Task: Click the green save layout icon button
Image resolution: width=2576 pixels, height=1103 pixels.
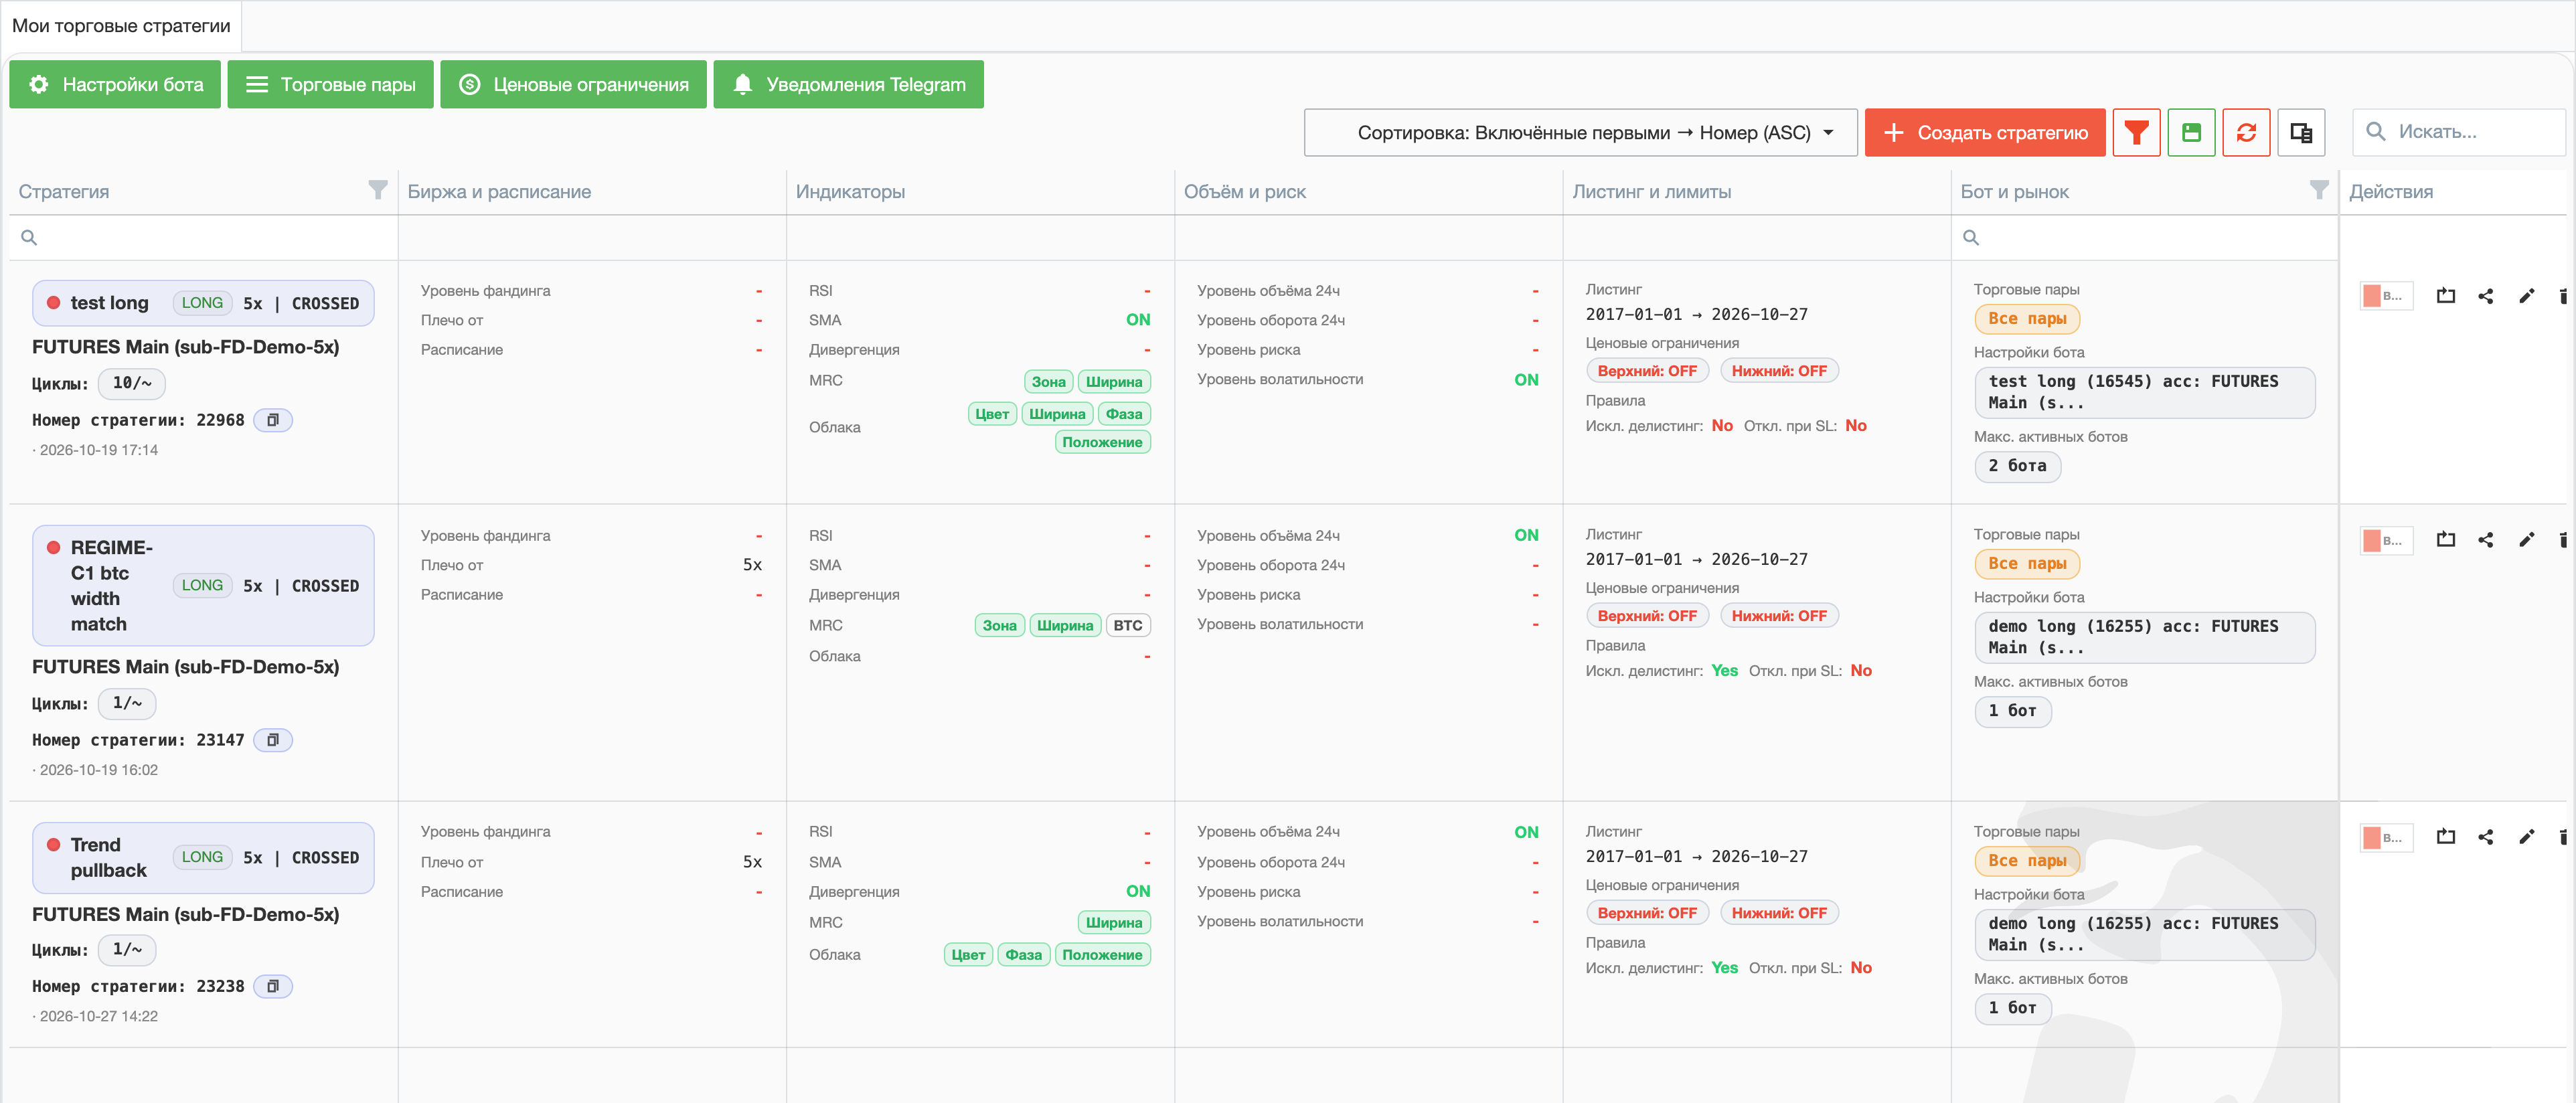Action: [x=2191, y=132]
